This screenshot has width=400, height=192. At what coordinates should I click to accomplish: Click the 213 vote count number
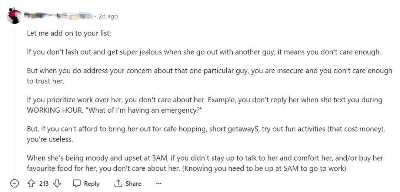tap(44, 183)
